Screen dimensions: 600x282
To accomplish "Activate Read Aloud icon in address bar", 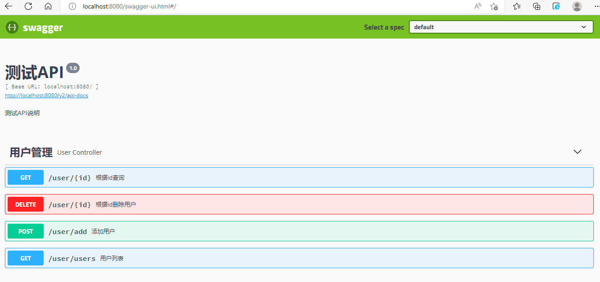I will click(478, 6).
